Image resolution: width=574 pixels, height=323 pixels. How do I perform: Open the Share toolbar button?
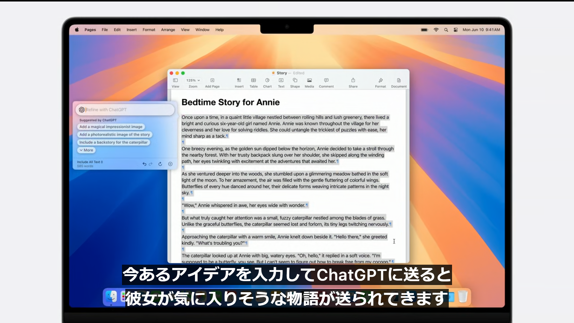(353, 80)
